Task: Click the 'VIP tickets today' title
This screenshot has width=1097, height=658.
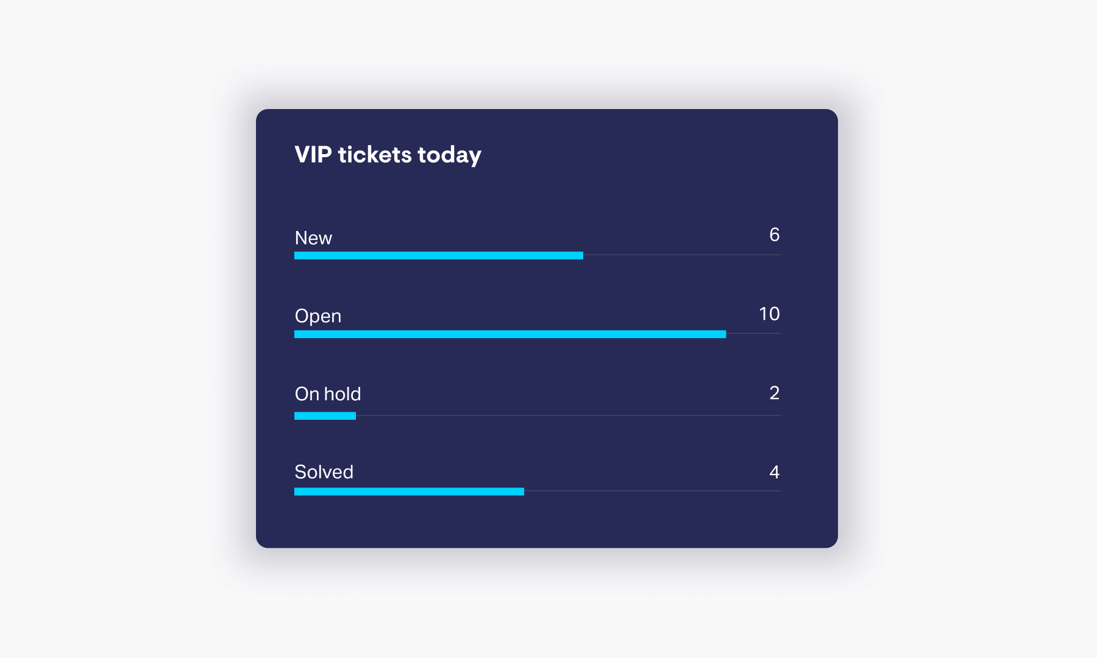Action: [x=388, y=155]
